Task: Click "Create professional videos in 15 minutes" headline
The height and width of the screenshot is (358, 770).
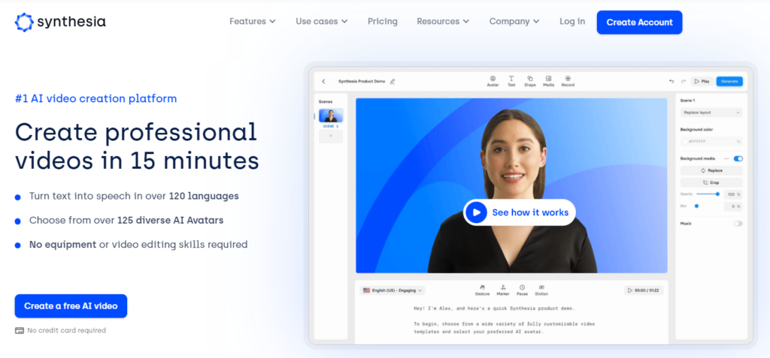Action: click(137, 146)
